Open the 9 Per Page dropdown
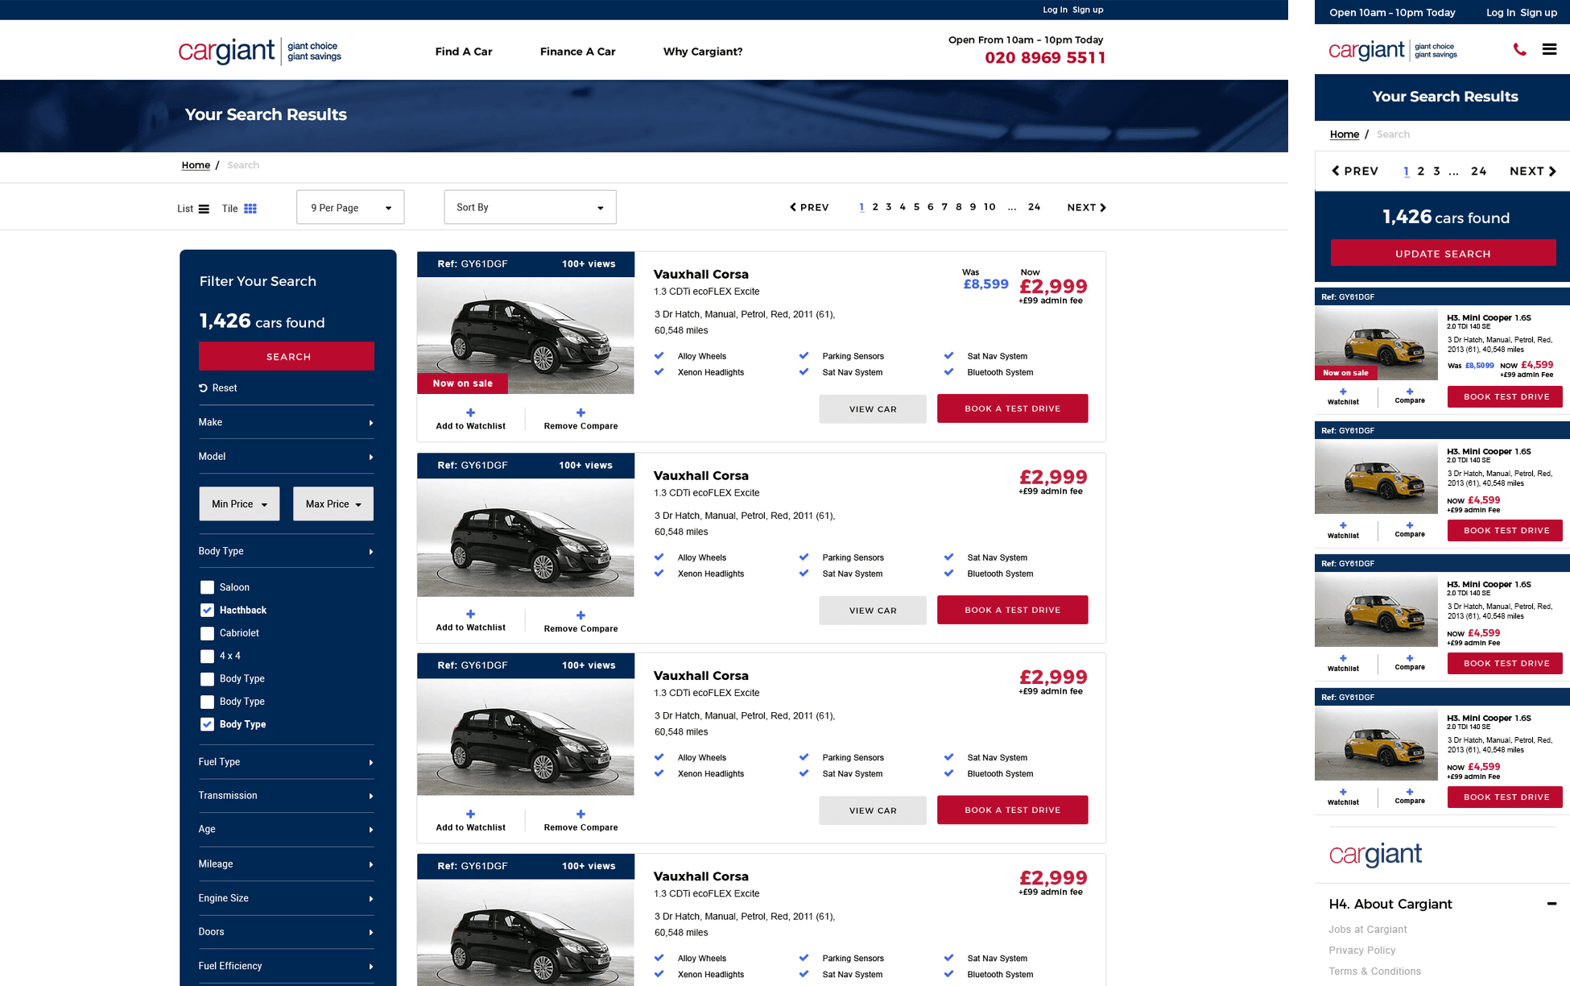This screenshot has height=986, width=1570. point(350,208)
